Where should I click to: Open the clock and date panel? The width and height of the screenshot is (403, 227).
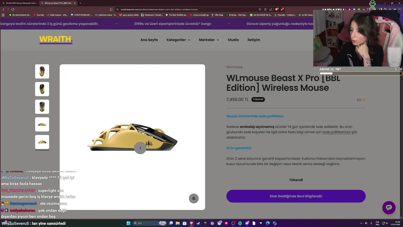395,223
